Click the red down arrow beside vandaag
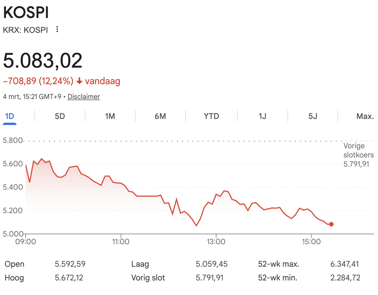The width and height of the screenshot is (378, 295). (x=79, y=81)
